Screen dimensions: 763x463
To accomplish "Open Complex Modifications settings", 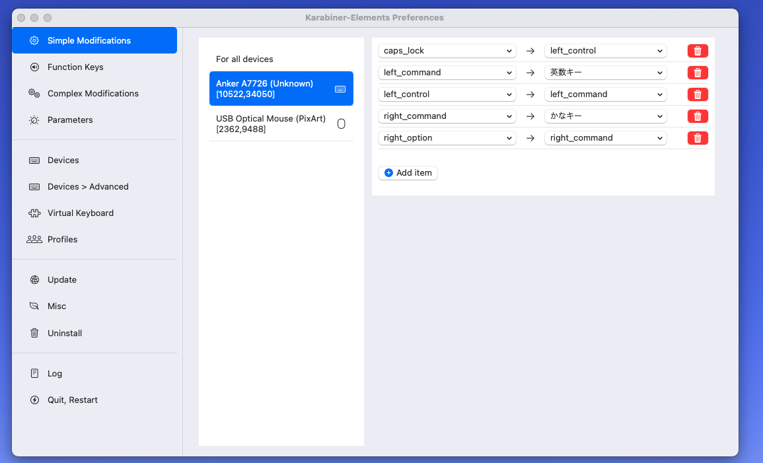I will coord(93,93).
